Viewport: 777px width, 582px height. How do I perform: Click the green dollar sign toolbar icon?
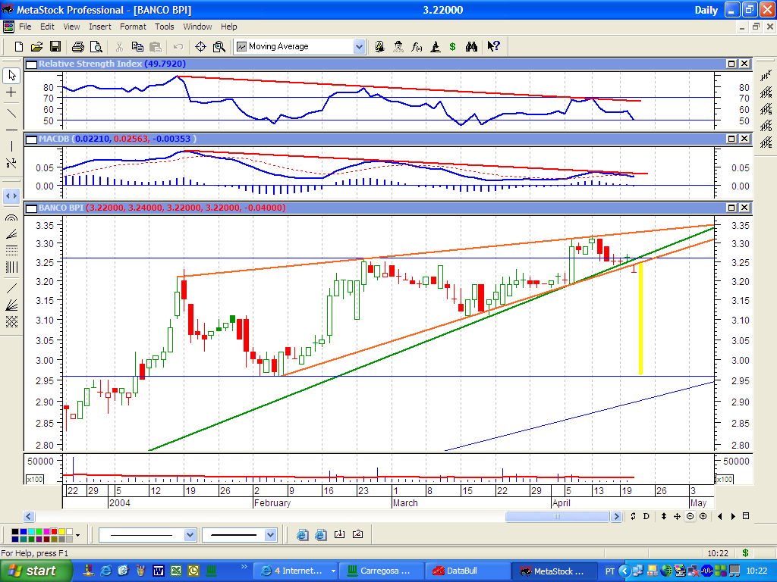(452, 46)
